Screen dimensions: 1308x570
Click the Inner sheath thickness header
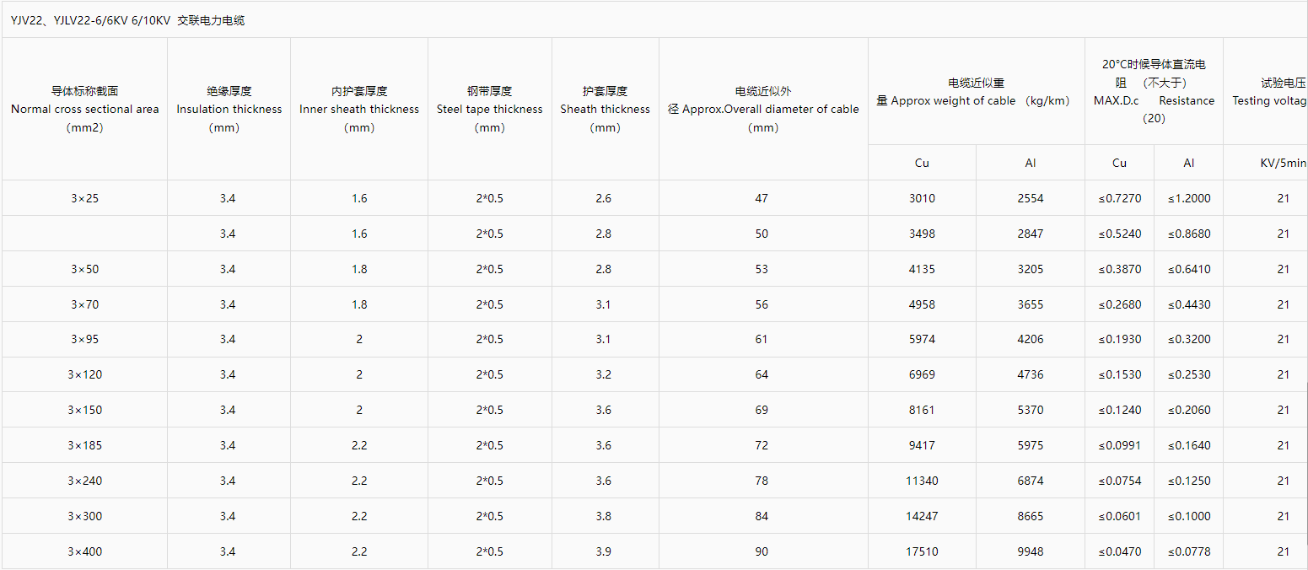pos(359,109)
